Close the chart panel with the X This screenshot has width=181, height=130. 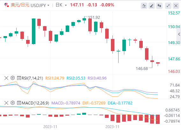point(176,6)
